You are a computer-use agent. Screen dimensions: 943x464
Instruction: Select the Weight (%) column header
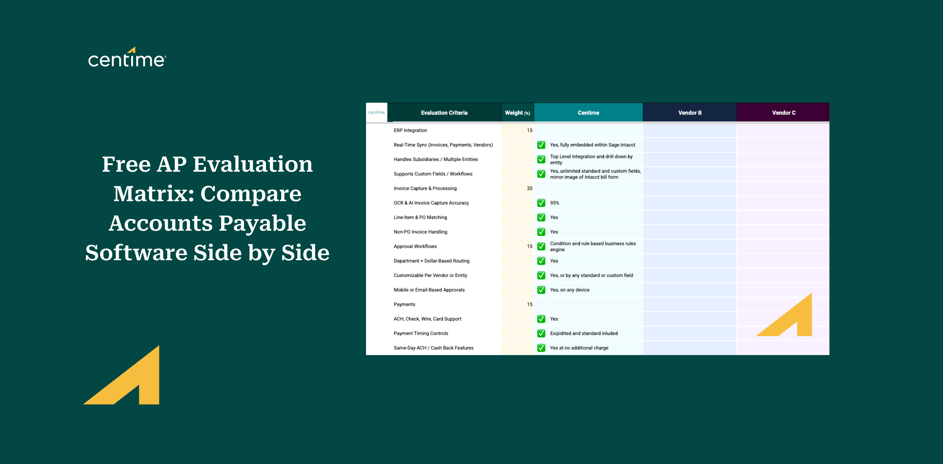517,112
